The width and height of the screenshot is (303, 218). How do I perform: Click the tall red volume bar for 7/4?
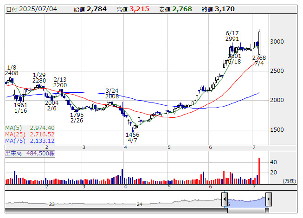(x=259, y=171)
